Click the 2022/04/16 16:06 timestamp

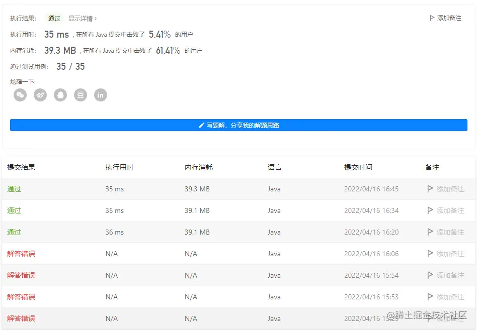tap(371, 254)
